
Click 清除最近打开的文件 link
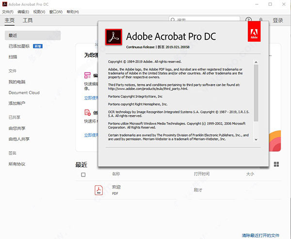click(x=260, y=235)
